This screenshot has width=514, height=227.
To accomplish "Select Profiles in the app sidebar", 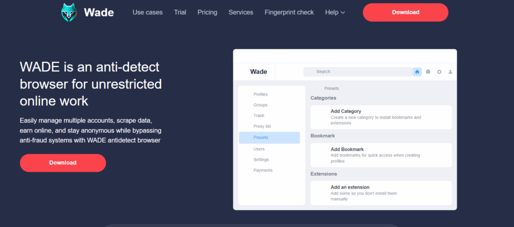I will pos(261,94).
